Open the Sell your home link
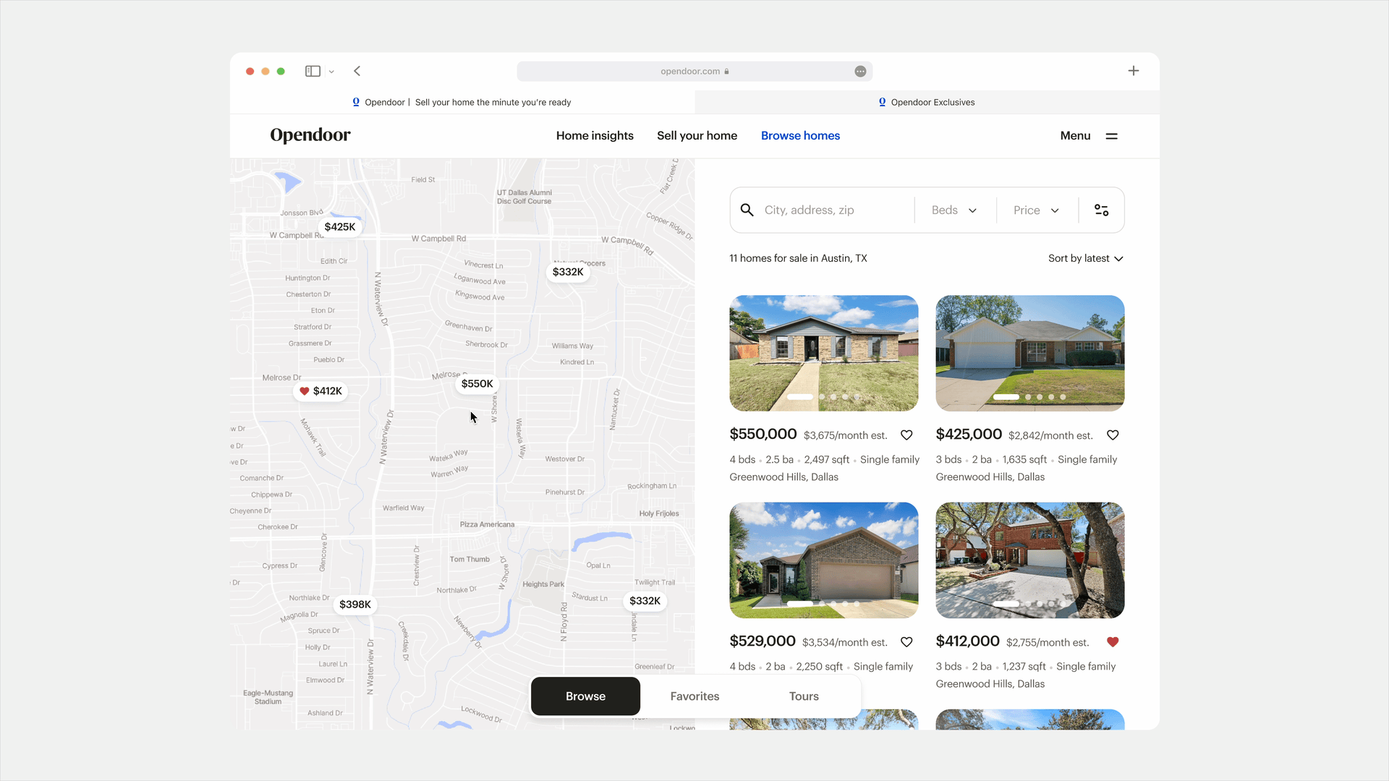The height and width of the screenshot is (781, 1389). click(697, 136)
